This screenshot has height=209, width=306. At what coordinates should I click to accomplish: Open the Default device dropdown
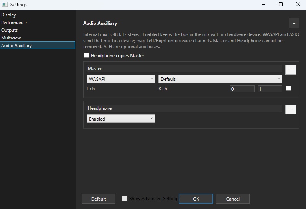pyautogui.click(x=220, y=79)
